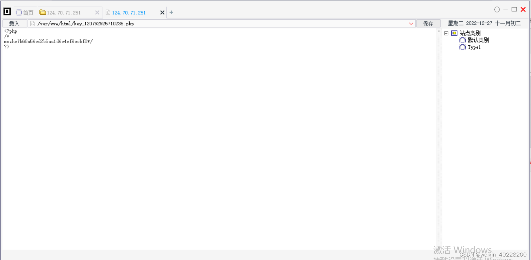
Task: Click the home tab icon
Action: (x=19, y=12)
